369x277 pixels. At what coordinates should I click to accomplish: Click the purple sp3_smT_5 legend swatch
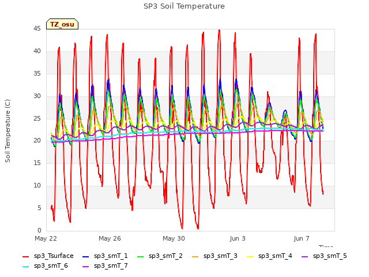pyautogui.click(x=305, y=256)
